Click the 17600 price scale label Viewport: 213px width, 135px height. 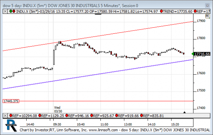pyautogui.click(x=201, y=73)
